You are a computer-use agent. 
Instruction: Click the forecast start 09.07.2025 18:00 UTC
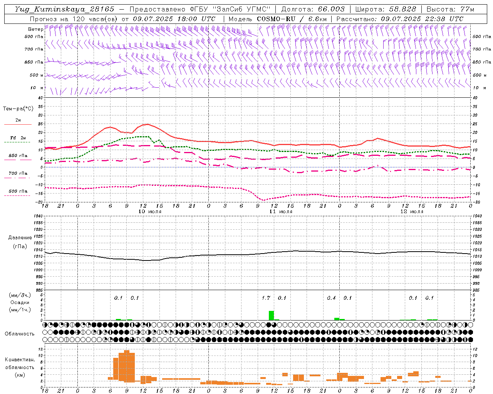point(174,19)
